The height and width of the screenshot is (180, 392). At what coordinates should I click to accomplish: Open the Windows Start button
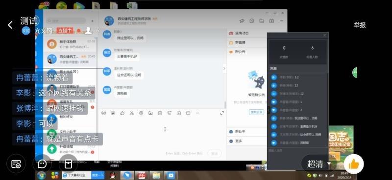41,175
